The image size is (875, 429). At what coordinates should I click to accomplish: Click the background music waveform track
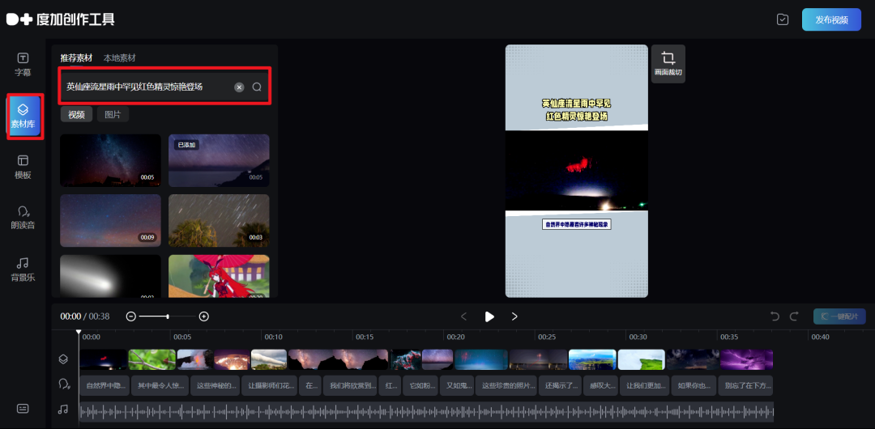click(426, 412)
